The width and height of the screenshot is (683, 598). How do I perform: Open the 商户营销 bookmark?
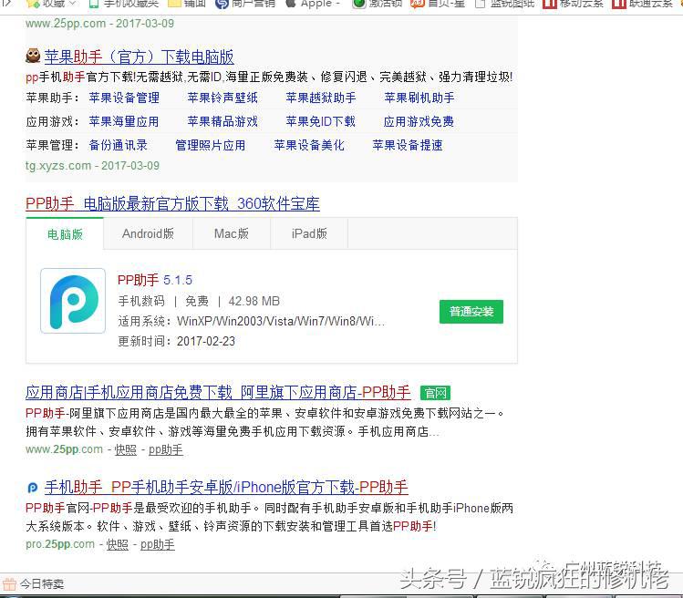tap(245, 4)
